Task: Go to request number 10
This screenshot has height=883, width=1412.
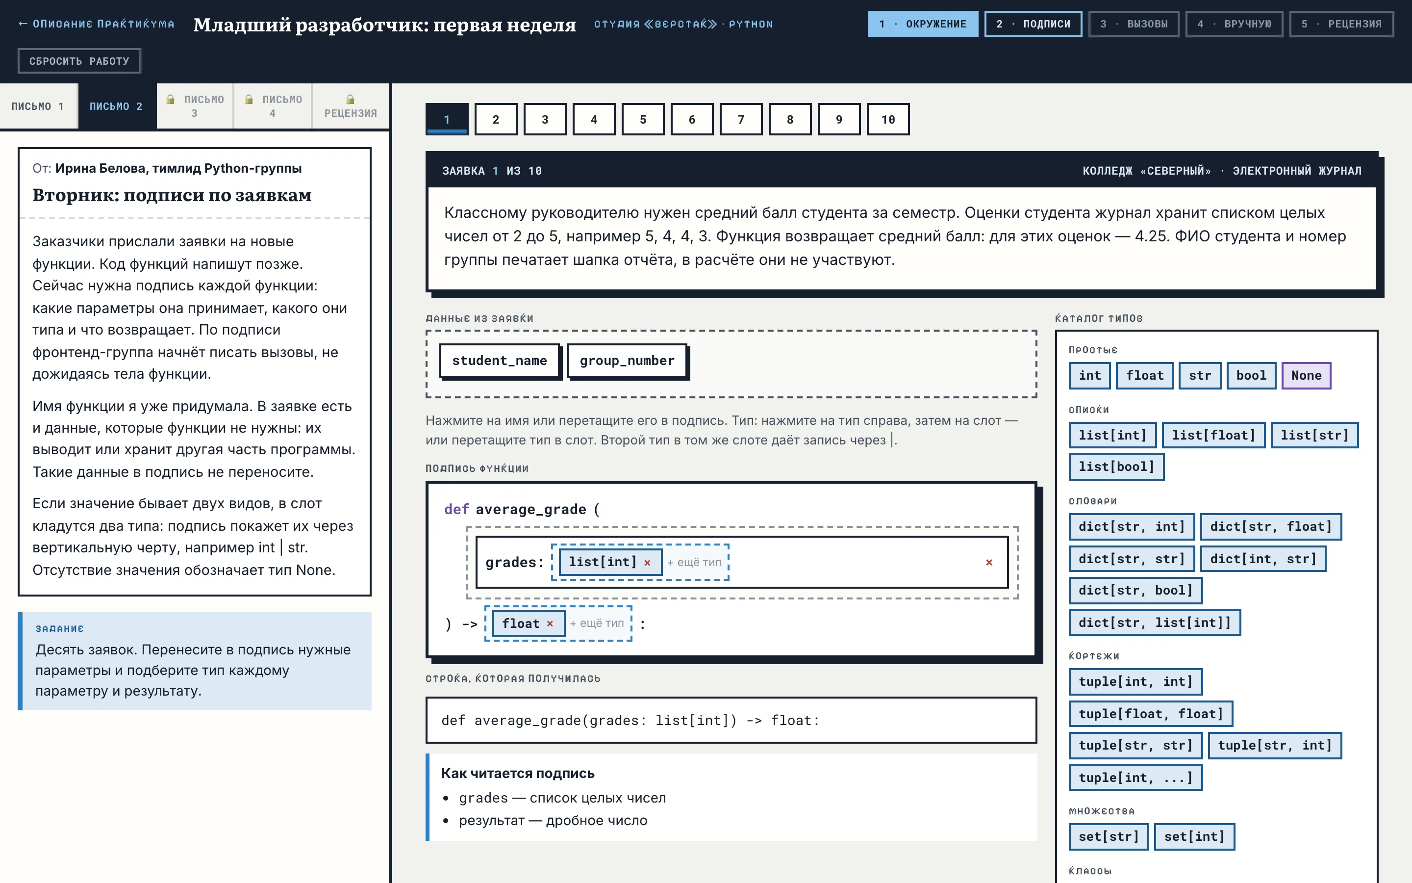Action: tap(888, 119)
